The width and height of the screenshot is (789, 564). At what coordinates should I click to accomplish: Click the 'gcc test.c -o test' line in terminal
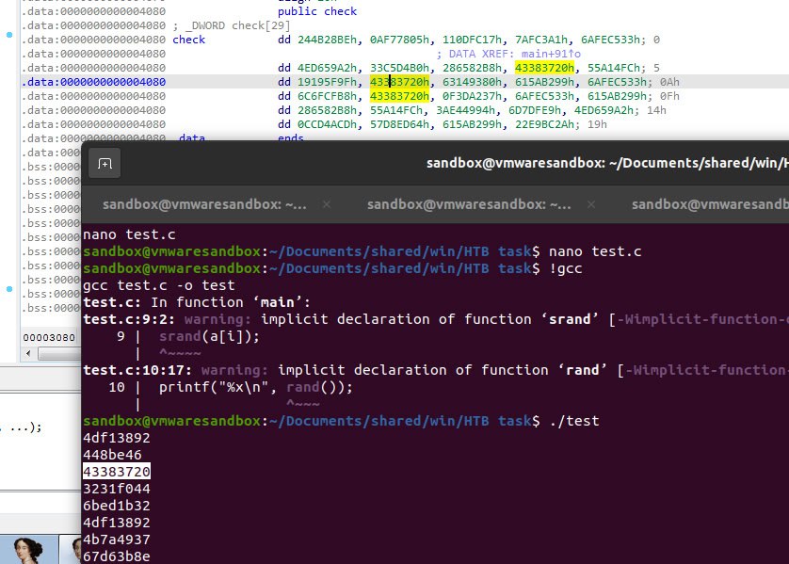point(159,285)
